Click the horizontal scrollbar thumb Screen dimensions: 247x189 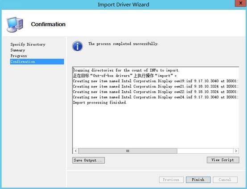128,151
